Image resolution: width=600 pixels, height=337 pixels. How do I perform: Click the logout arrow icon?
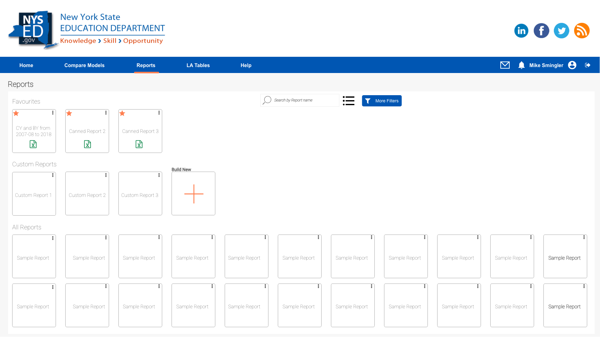587,65
